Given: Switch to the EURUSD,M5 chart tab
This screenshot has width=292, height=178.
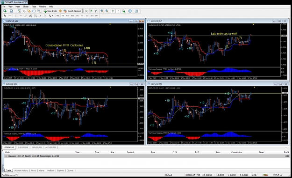Looking at the screenshot, I should pyautogui.click(x=23, y=148).
